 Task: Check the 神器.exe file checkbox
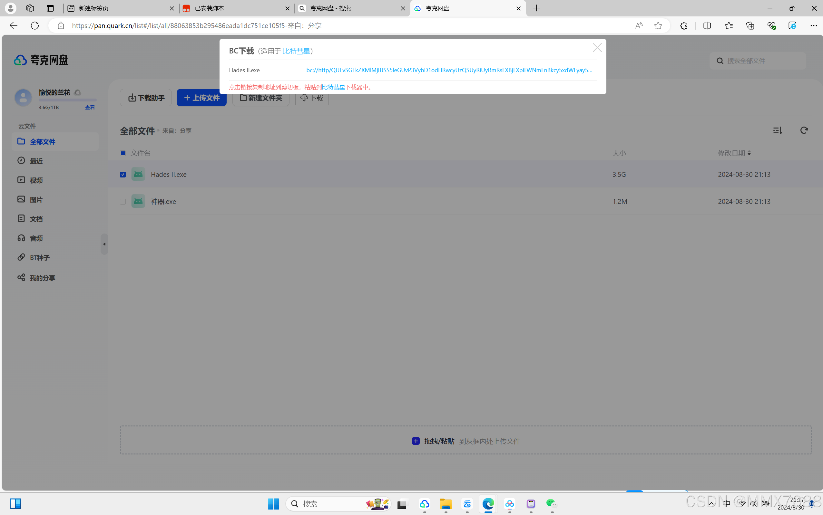pos(123,202)
